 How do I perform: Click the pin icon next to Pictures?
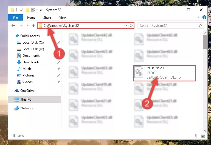pyautogui.click(x=58, y=75)
